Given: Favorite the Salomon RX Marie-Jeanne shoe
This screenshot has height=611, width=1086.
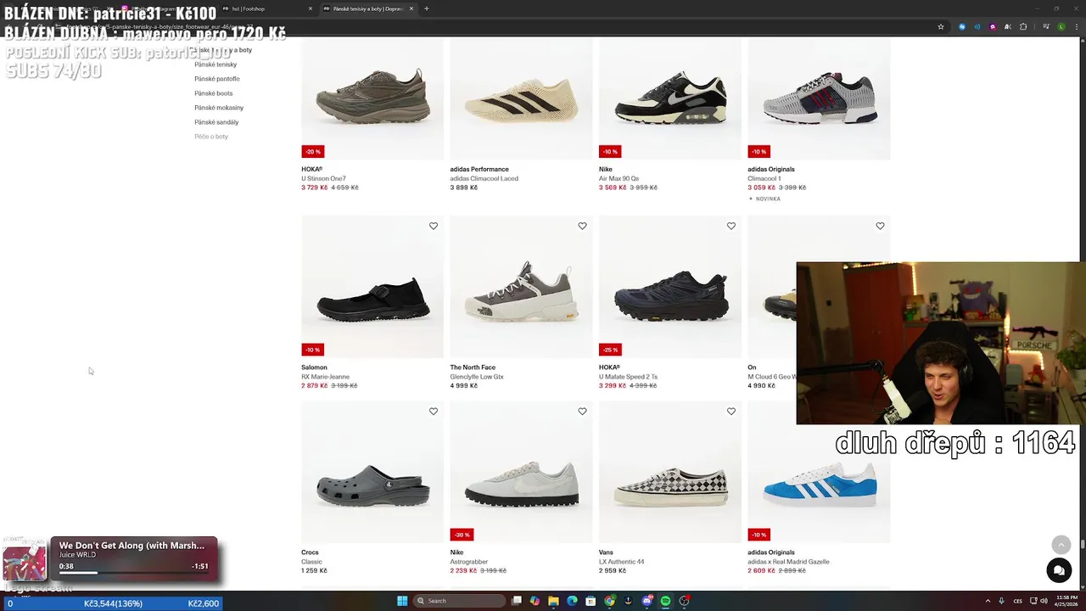Looking at the screenshot, I should click(434, 226).
